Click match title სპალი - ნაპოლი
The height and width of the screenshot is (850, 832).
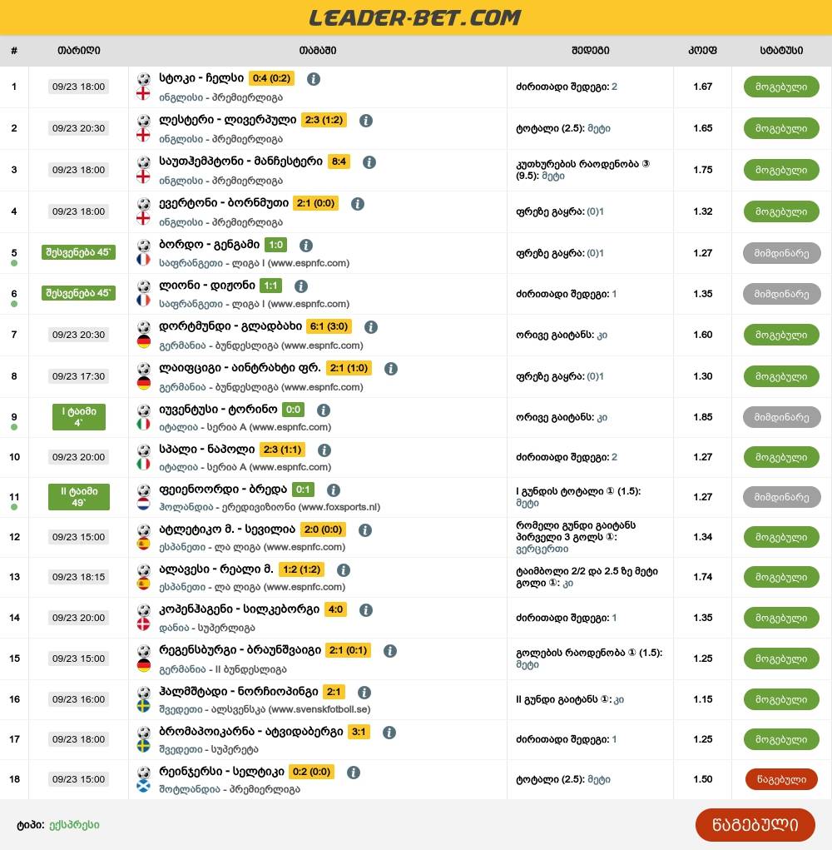click(206, 450)
